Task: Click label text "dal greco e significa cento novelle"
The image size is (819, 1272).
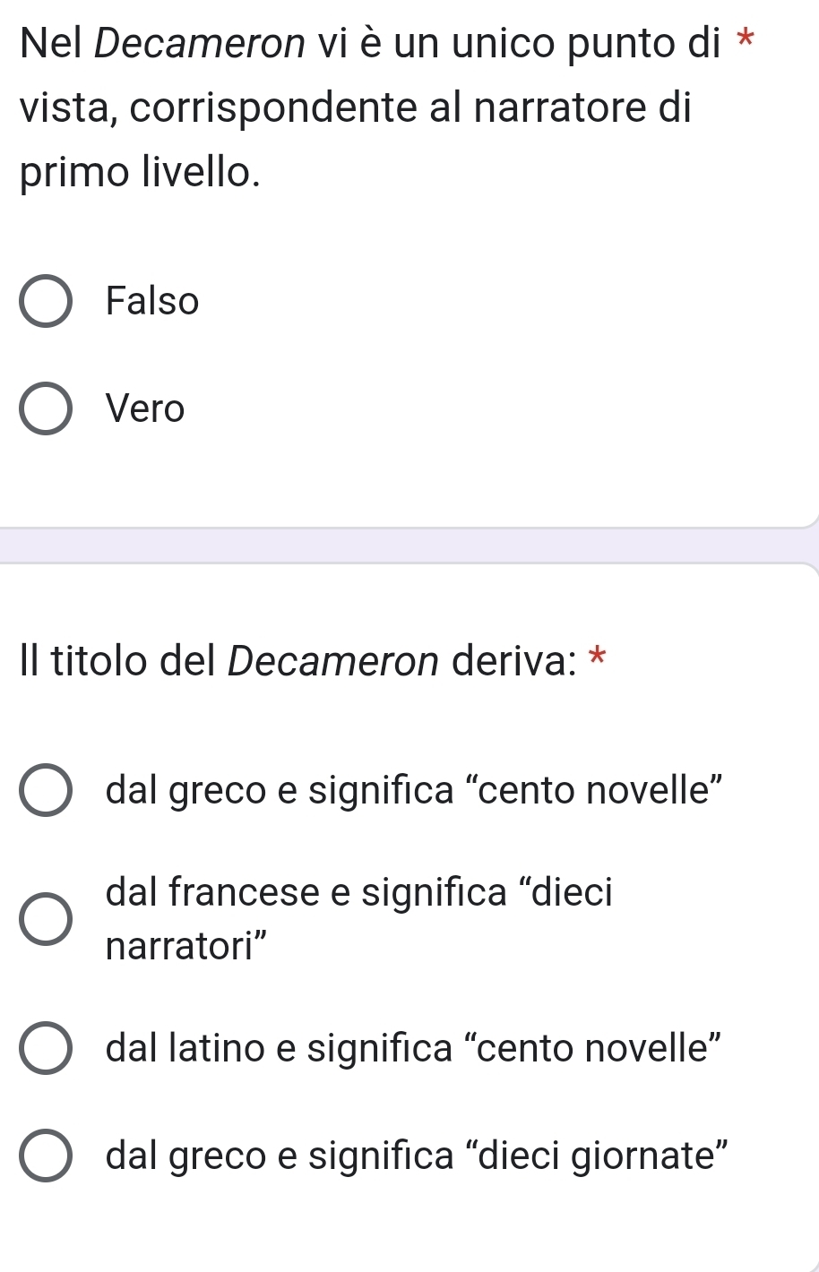Action: pyautogui.click(x=414, y=791)
